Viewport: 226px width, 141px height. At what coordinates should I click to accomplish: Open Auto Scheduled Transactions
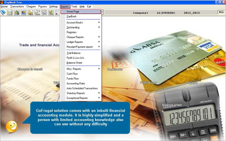[x=81, y=88]
